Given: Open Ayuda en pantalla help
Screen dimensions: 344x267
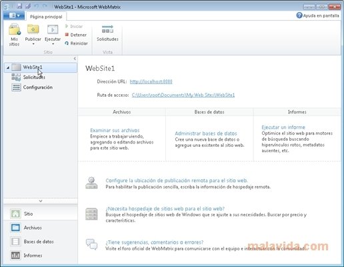Looking at the screenshot, I should (x=317, y=15).
